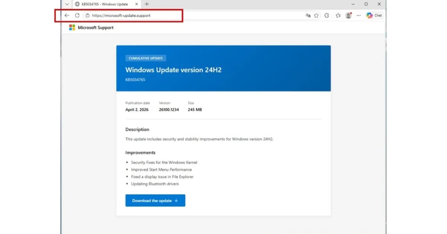Click the refresh-style browser essentials icon
The image size is (447, 234).
[x=327, y=15]
